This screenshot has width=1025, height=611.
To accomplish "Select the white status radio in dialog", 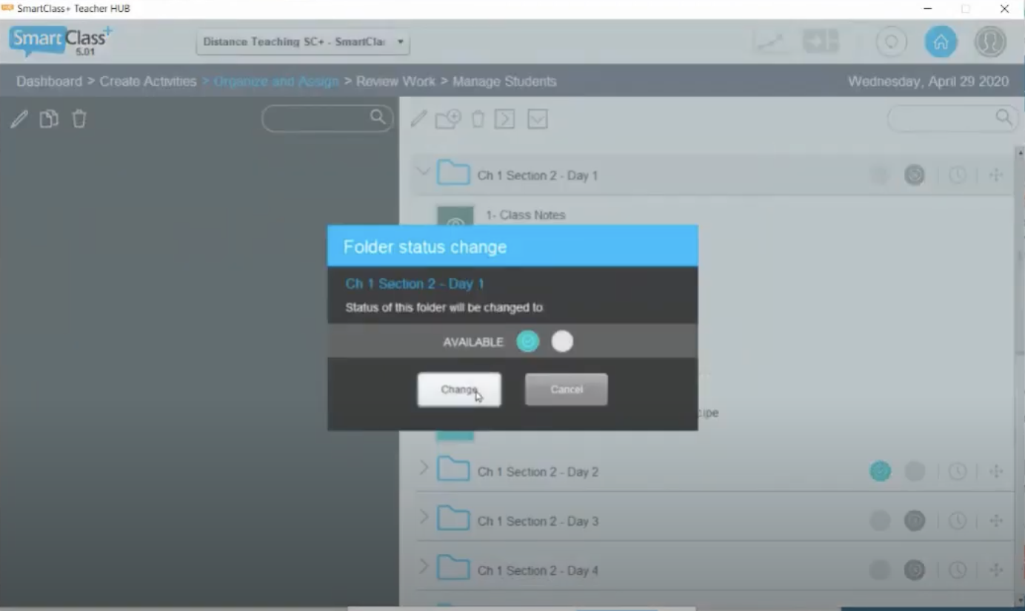I will (562, 342).
